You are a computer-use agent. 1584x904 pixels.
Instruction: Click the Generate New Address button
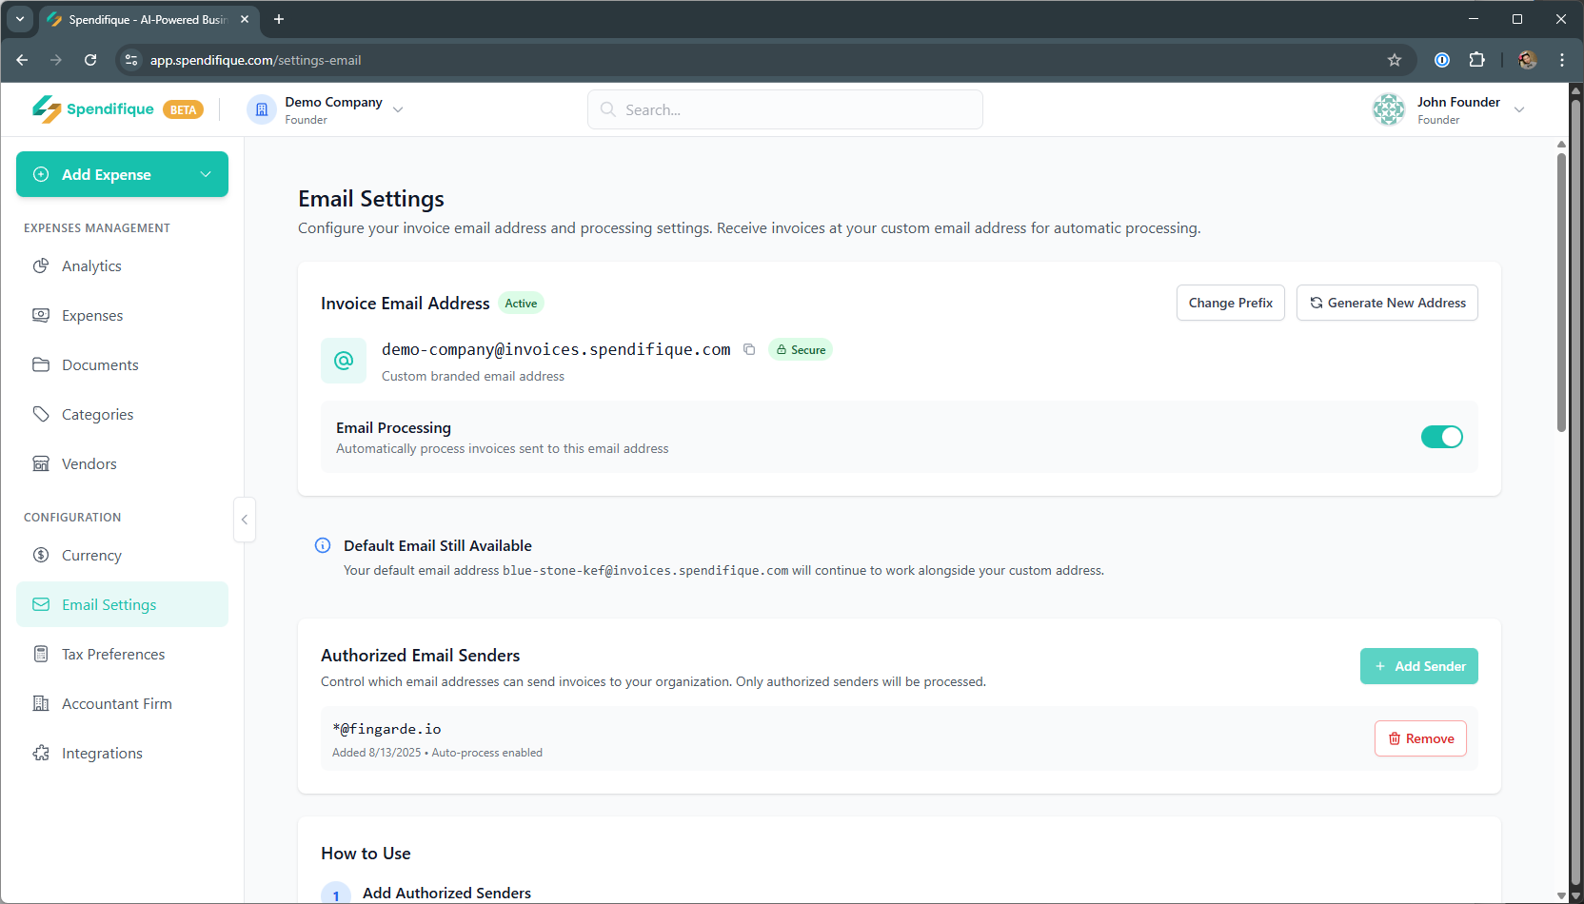coord(1387,303)
